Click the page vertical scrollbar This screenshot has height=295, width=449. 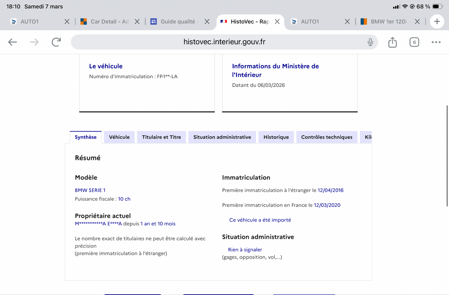pos(447,155)
